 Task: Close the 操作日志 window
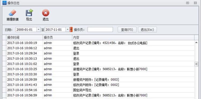[195, 3]
